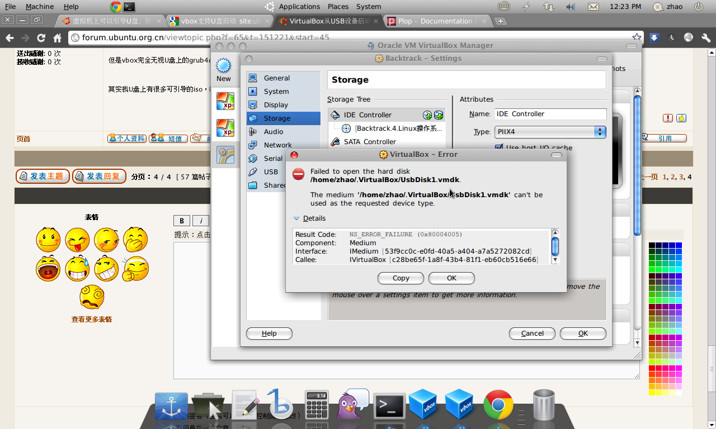Open a new browser tab

[501, 21]
